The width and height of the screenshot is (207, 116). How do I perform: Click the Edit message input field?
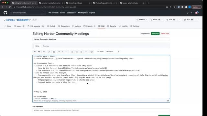(101, 110)
